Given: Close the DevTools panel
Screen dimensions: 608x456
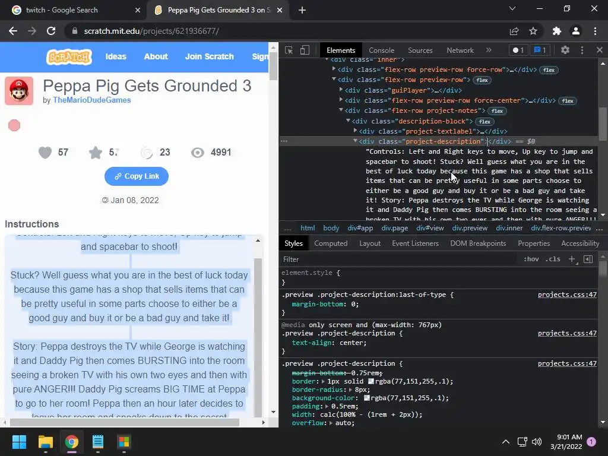Looking at the screenshot, I should coord(600,50).
